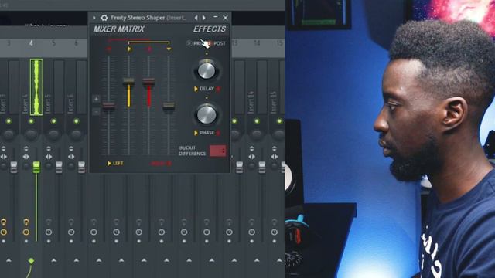Click the first red-handled matrix fader
This screenshot has width=495, height=278.
click(x=108, y=107)
